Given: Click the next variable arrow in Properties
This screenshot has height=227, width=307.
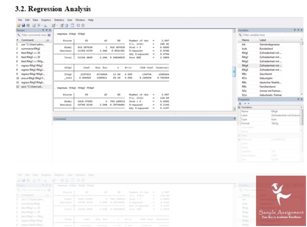Looking at the screenshot, I should (248, 104).
